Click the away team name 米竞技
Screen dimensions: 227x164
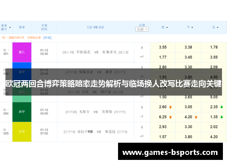click(110, 132)
